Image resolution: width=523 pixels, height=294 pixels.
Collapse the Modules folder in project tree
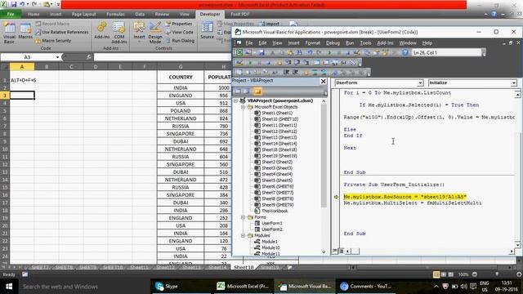244,235
